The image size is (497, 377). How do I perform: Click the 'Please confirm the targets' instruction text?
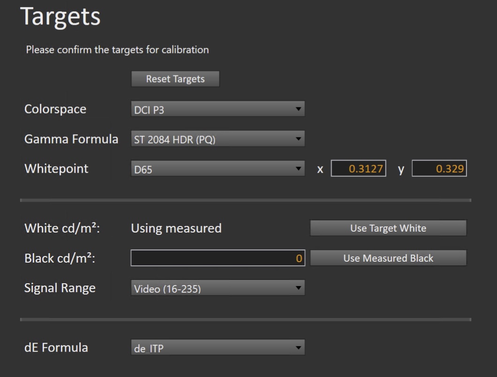[x=117, y=50]
